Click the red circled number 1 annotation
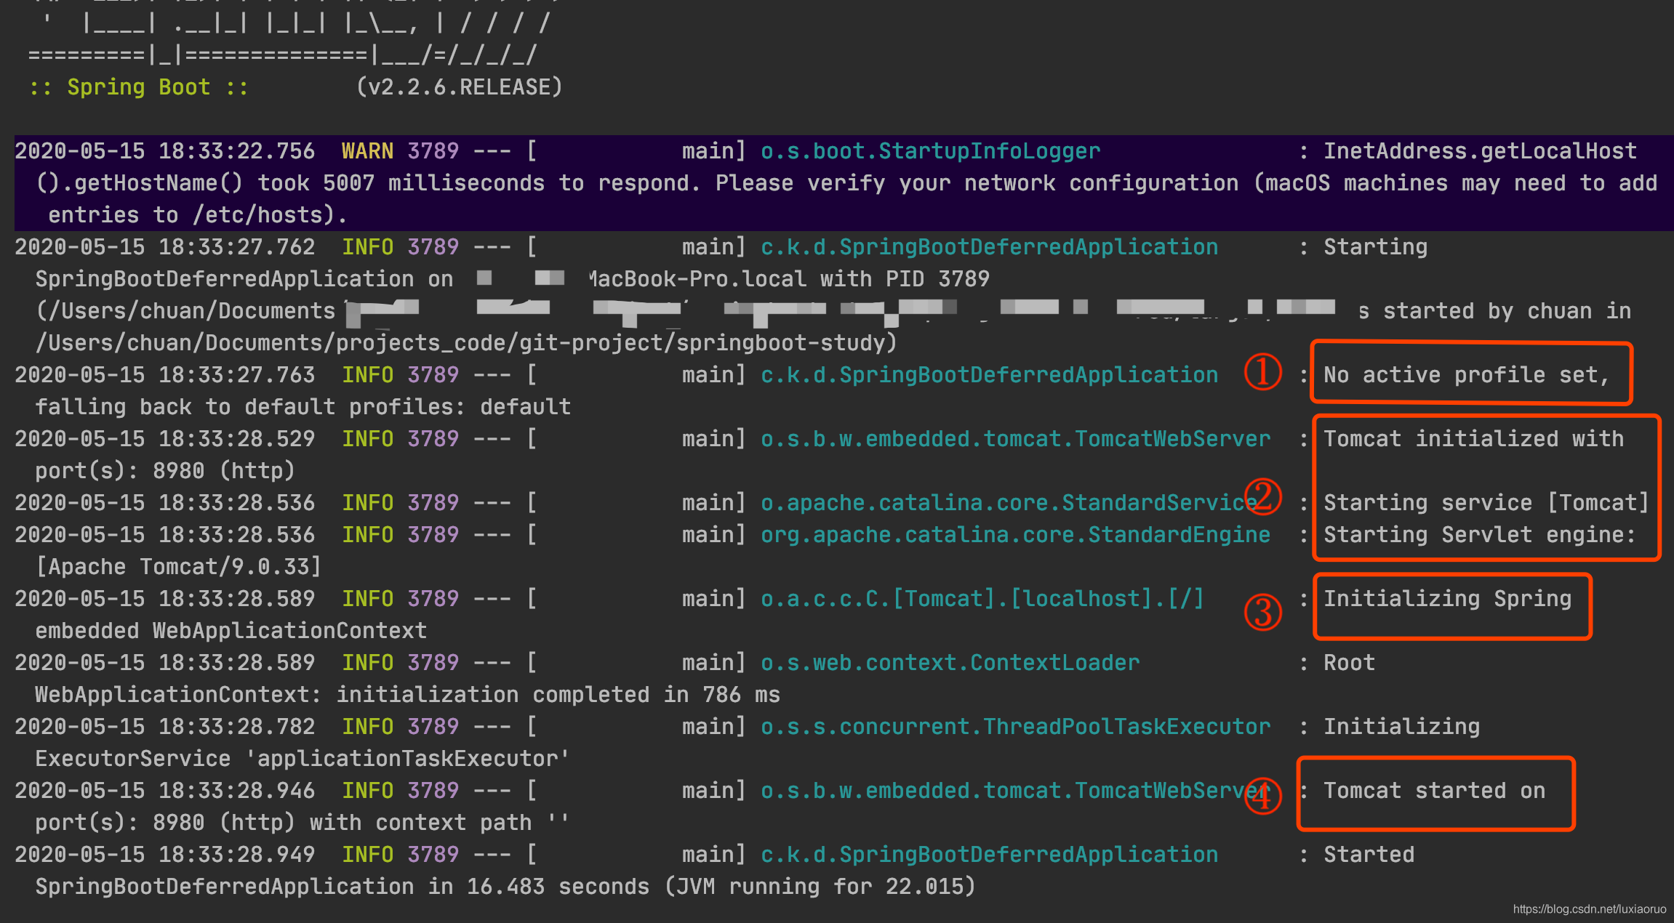1674x923 pixels. point(1262,372)
